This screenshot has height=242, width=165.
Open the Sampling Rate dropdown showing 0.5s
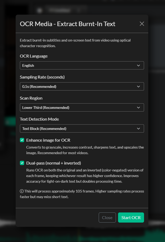coord(82,86)
